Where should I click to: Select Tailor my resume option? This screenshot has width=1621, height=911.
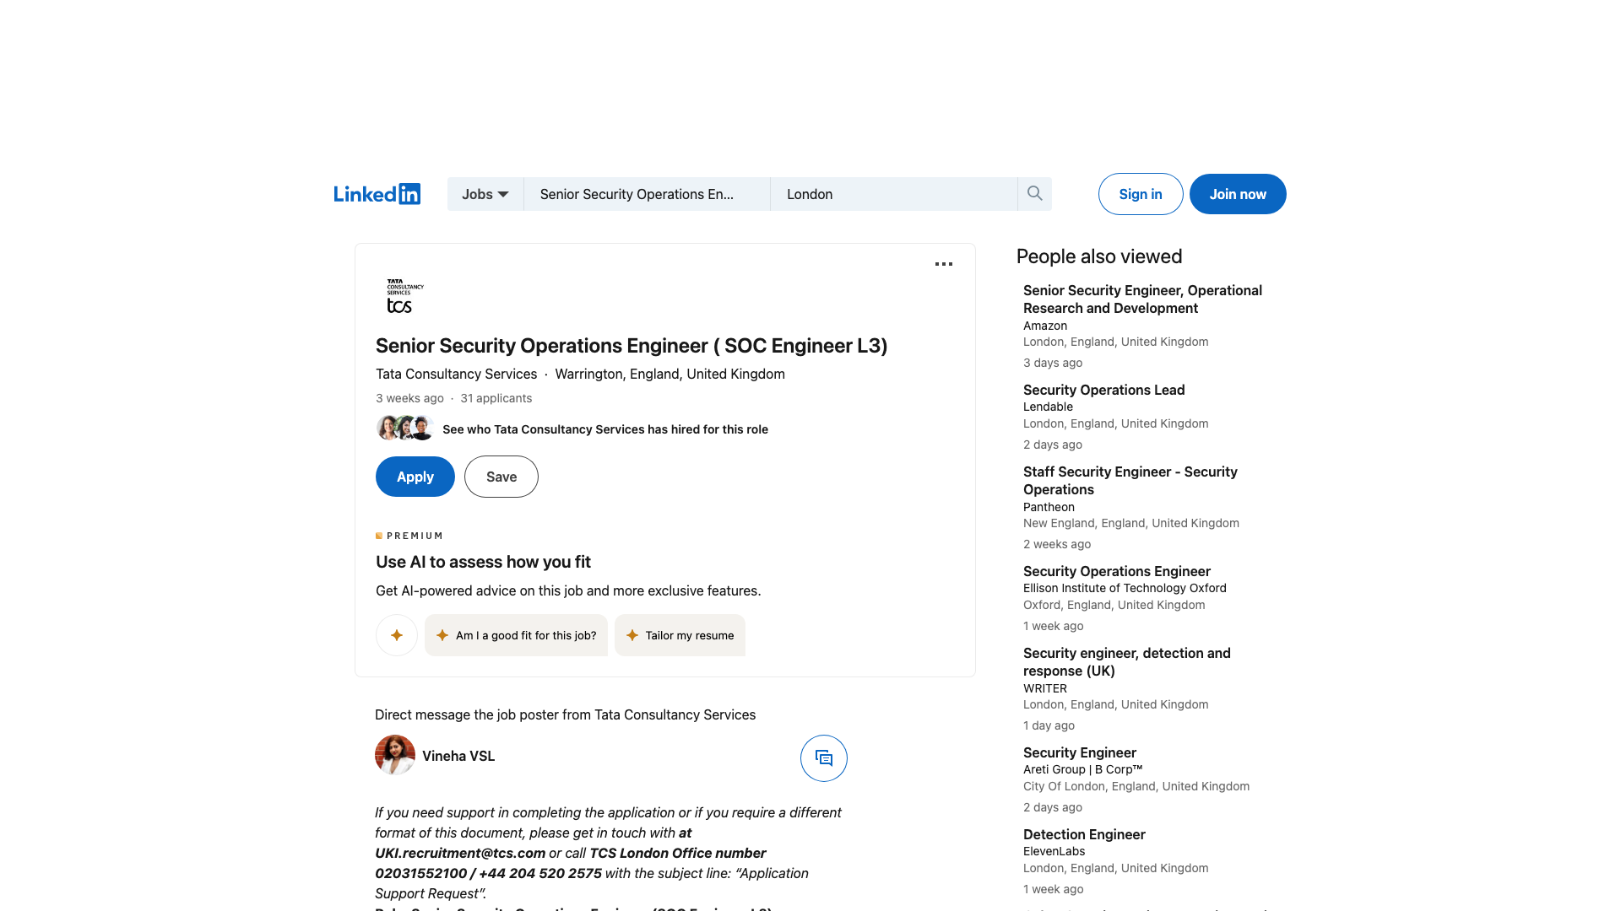pos(680,635)
